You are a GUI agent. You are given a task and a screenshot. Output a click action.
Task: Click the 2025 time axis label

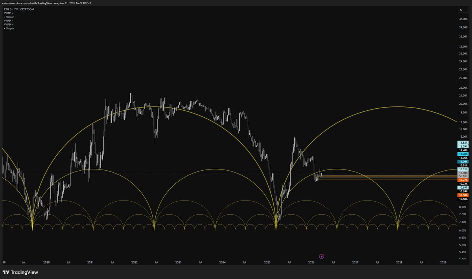(267, 262)
